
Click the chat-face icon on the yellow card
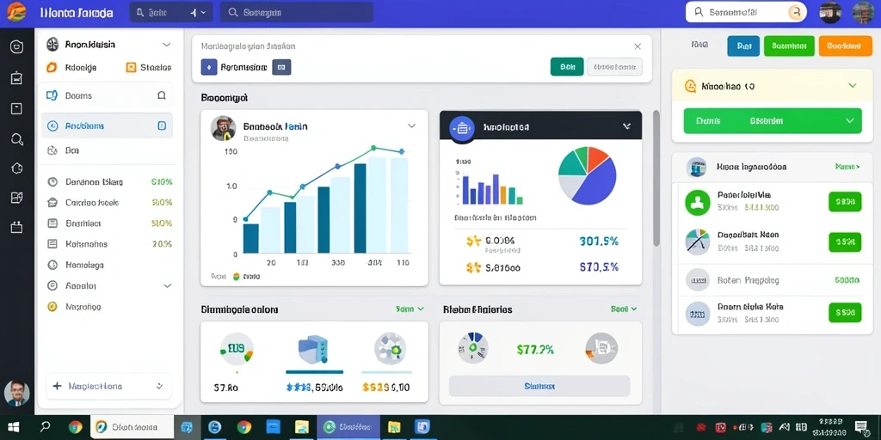691,87
